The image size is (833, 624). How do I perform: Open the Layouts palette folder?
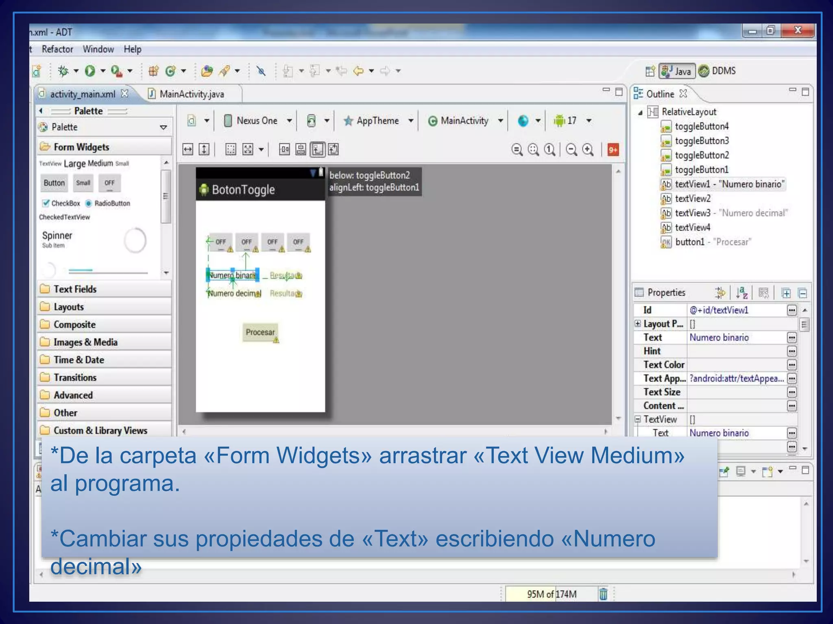(104, 307)
